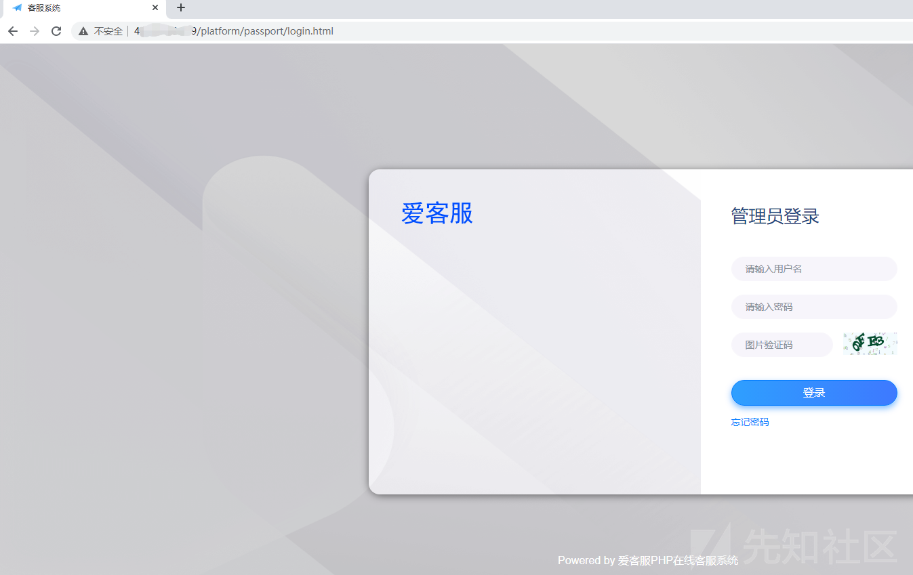Open the 忘记密码 link
The width and height of the screenshot is (913, 575).
750,422
